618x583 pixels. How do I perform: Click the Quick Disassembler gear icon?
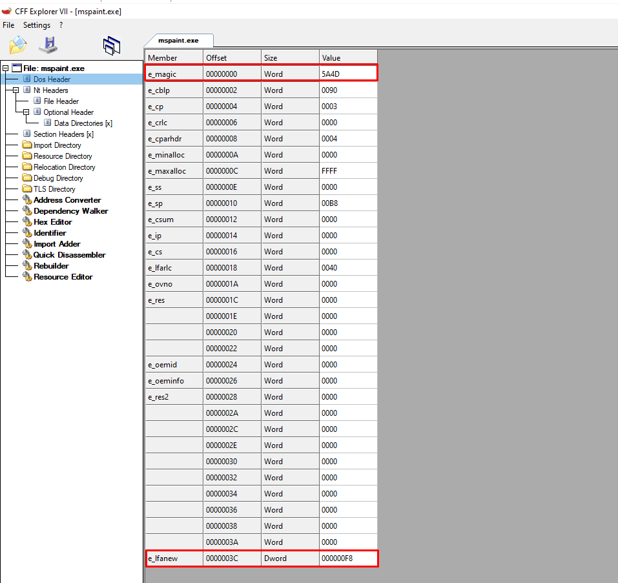(27, 255)
